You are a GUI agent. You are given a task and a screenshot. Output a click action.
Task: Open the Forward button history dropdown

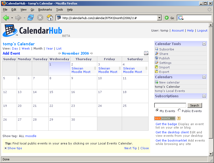pyautogui.click(x=24, y=18)
